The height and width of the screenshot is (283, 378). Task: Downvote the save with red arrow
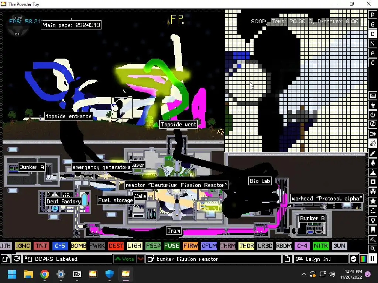[140, 259]
